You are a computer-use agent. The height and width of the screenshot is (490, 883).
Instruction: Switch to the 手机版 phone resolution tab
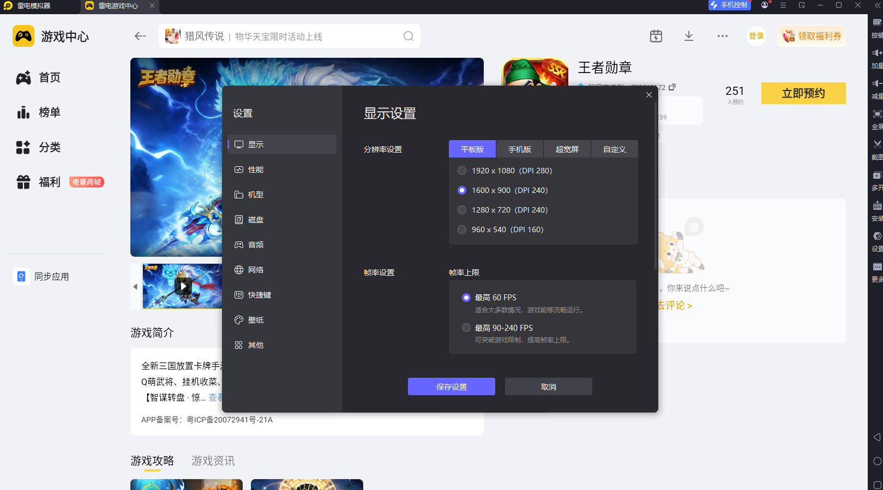pos(520,149)
